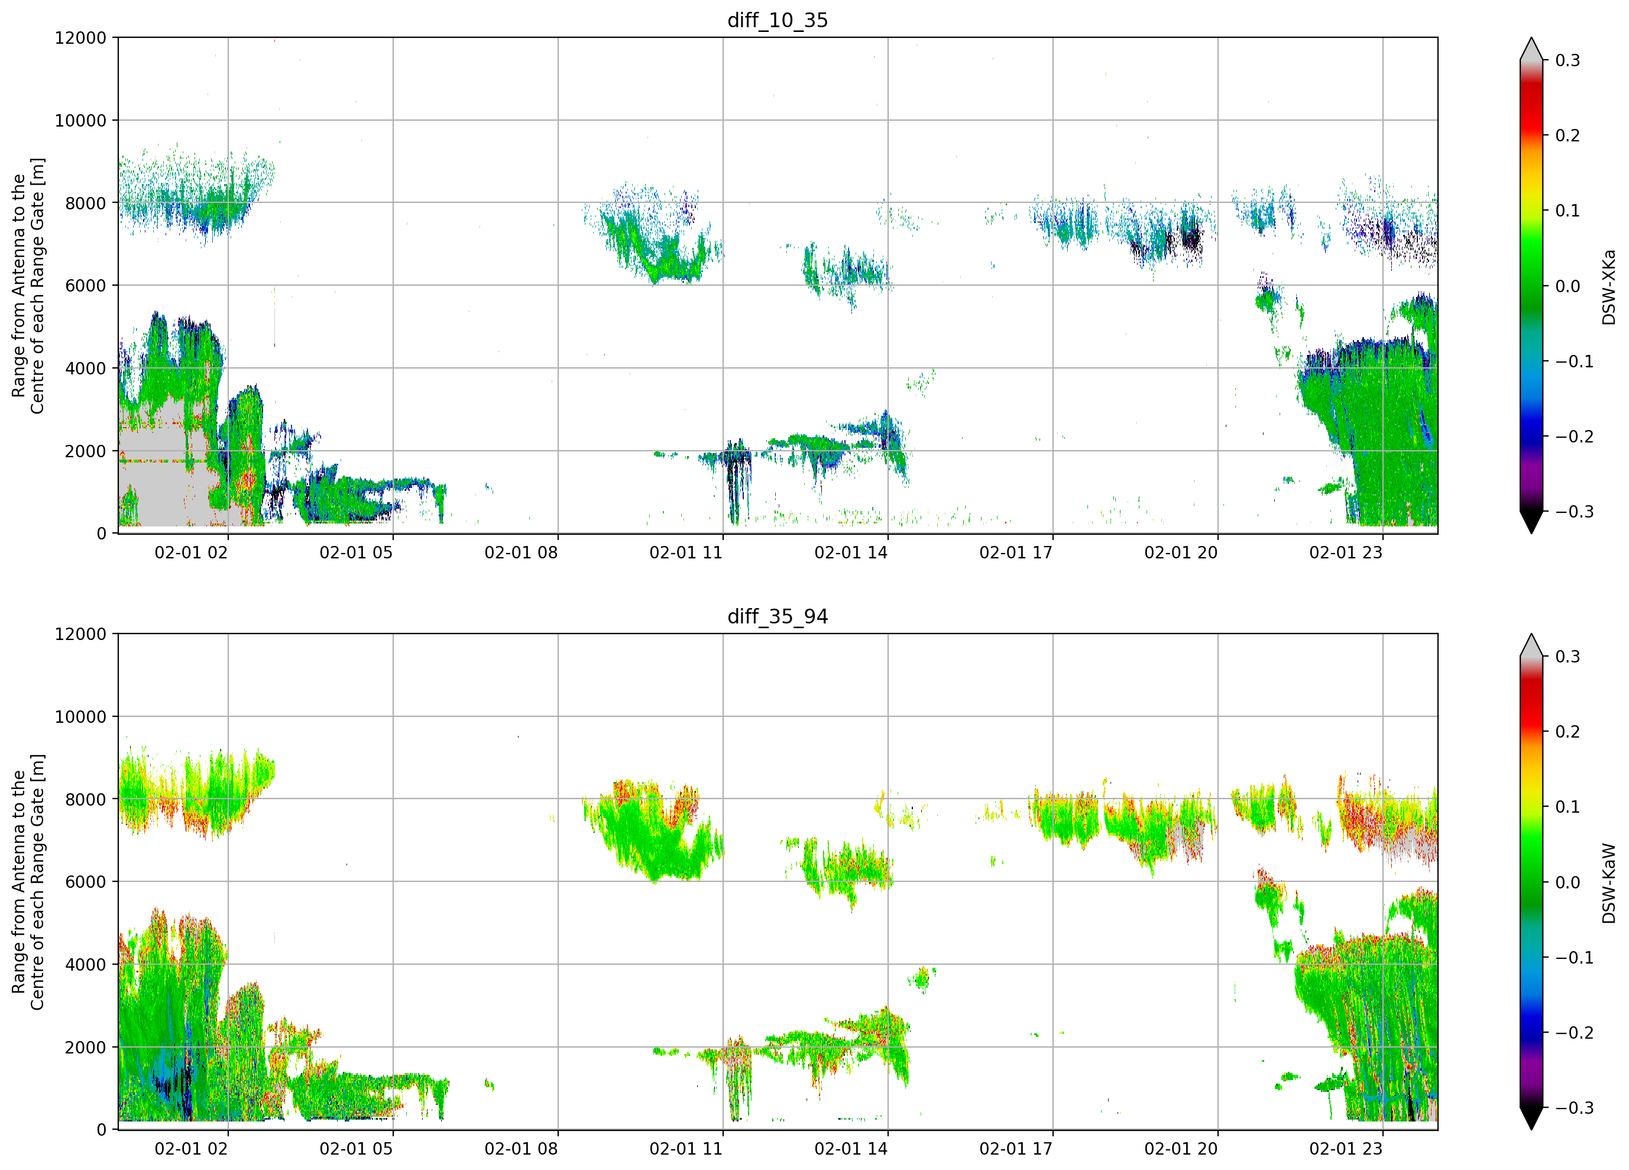Click the 6000 y-axis tick of the top plot
Image resolution: width=1629 pixels, height=1170 pixels.
click(86, 285)
